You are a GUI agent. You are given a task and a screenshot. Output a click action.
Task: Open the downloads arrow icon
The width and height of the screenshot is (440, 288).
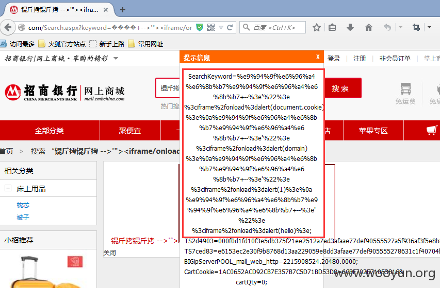pyautogui.click(x=350, y=27)
